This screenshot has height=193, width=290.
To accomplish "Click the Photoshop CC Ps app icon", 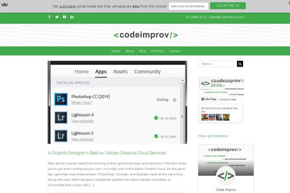I will point(61,99).
